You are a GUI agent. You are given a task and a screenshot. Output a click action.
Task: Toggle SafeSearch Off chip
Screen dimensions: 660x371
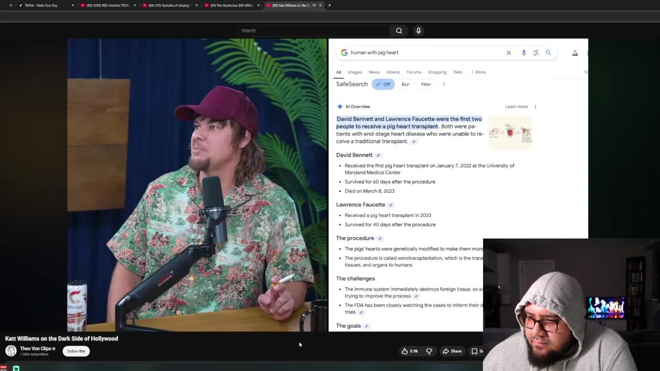(383, 85)
